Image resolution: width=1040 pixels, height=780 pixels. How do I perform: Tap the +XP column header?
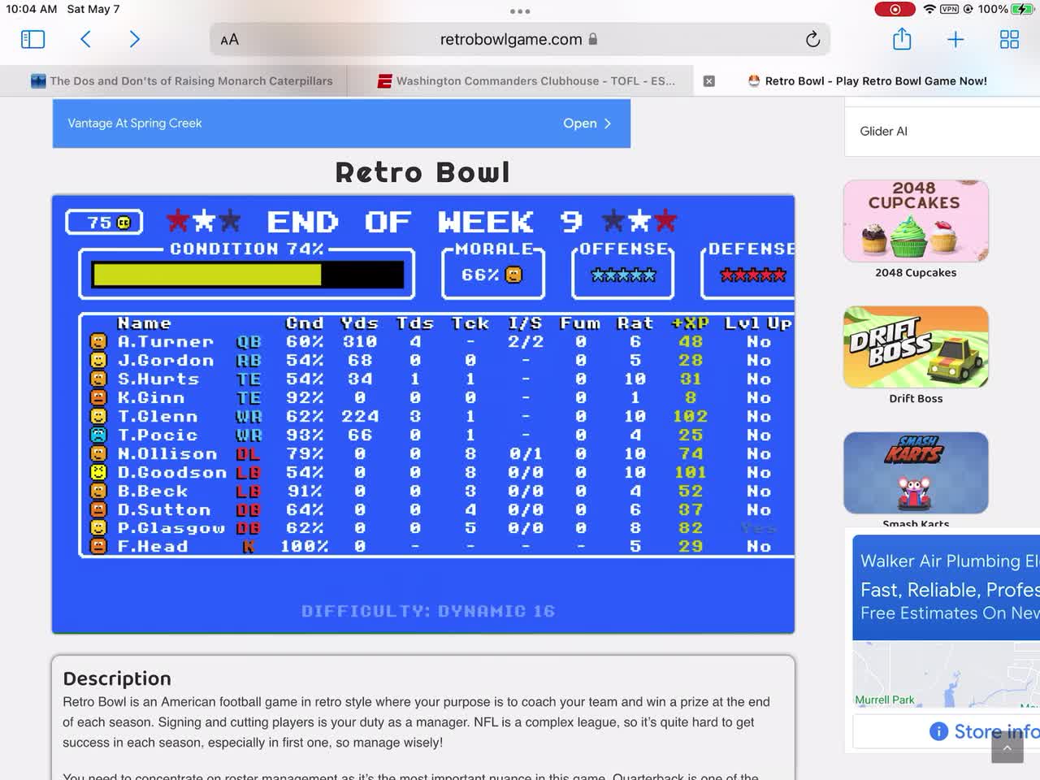coord(691,323)
